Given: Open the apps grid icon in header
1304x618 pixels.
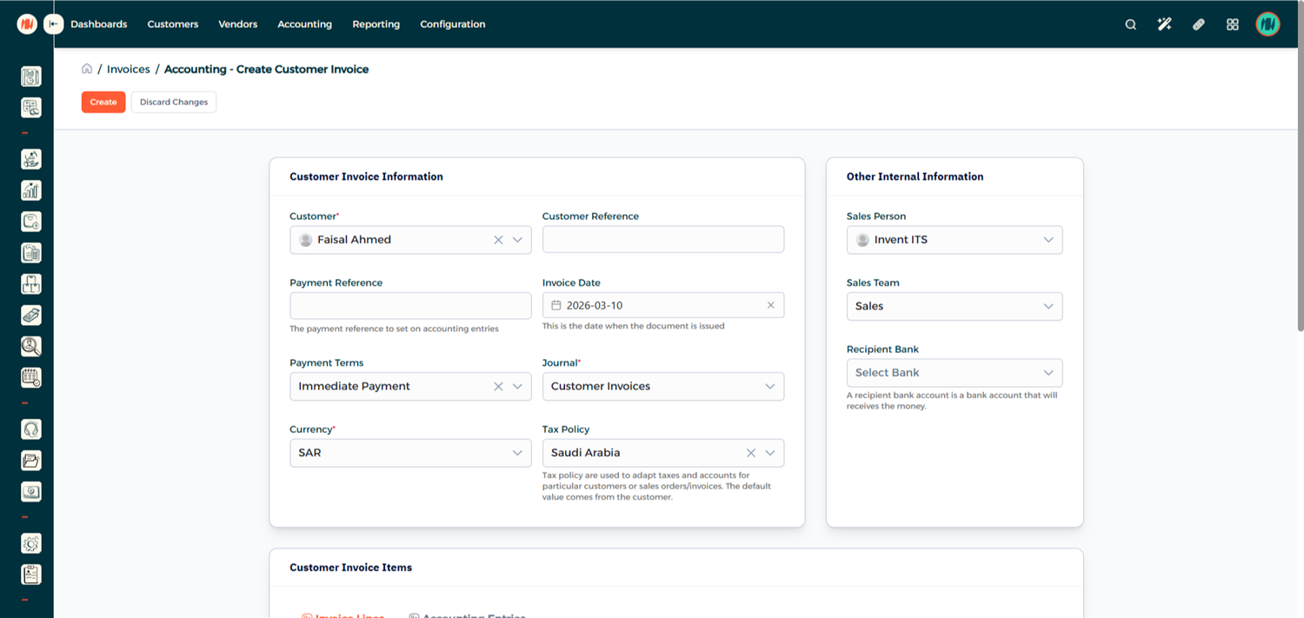Looking at the screenshot, I should click(x=1232, y=24).
